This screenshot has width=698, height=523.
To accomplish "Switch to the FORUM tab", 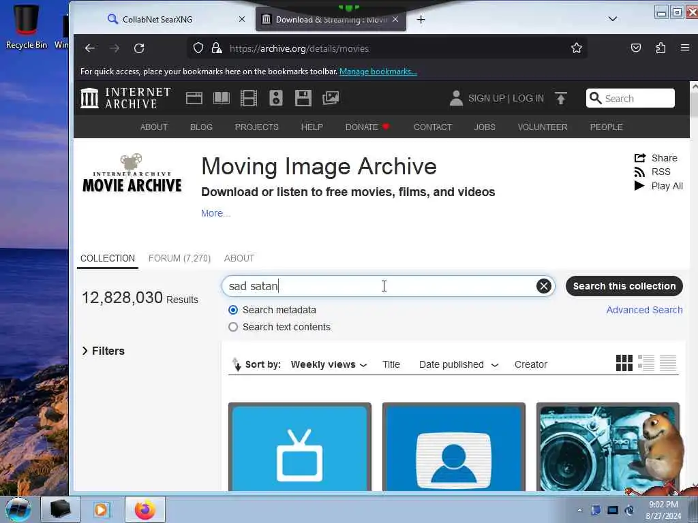I will [179, 258].
